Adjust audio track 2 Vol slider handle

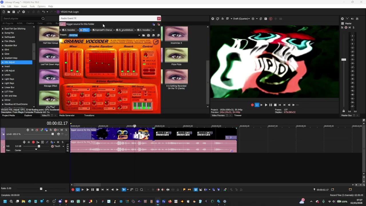pos(39,146)
